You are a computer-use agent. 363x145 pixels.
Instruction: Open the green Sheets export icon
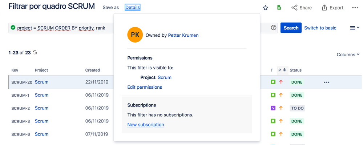279,8
